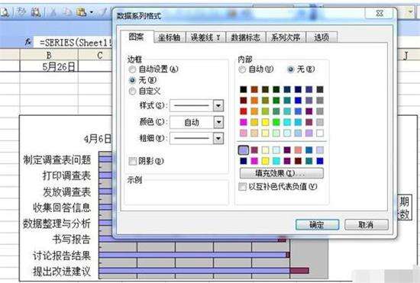Select cell containing 5月26日
Screen dimensions: 420x283
49,66
